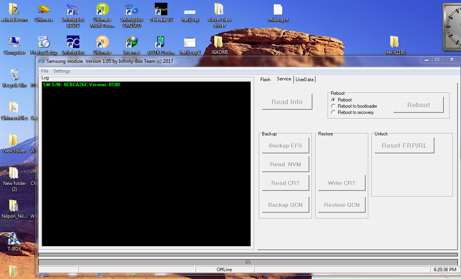
Task: Click the SM S/N log line
Action: [81, 85]
